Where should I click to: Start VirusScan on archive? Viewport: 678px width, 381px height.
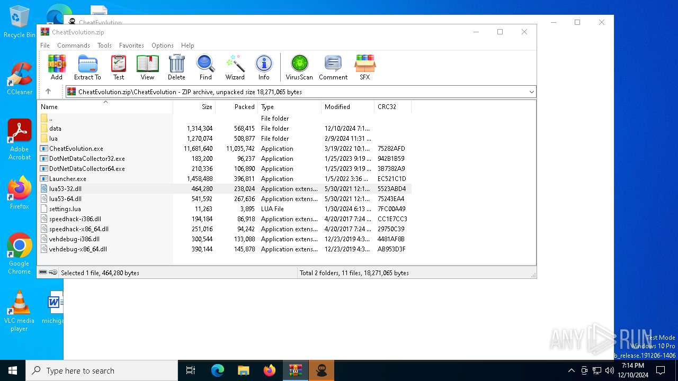click(299, 67)
